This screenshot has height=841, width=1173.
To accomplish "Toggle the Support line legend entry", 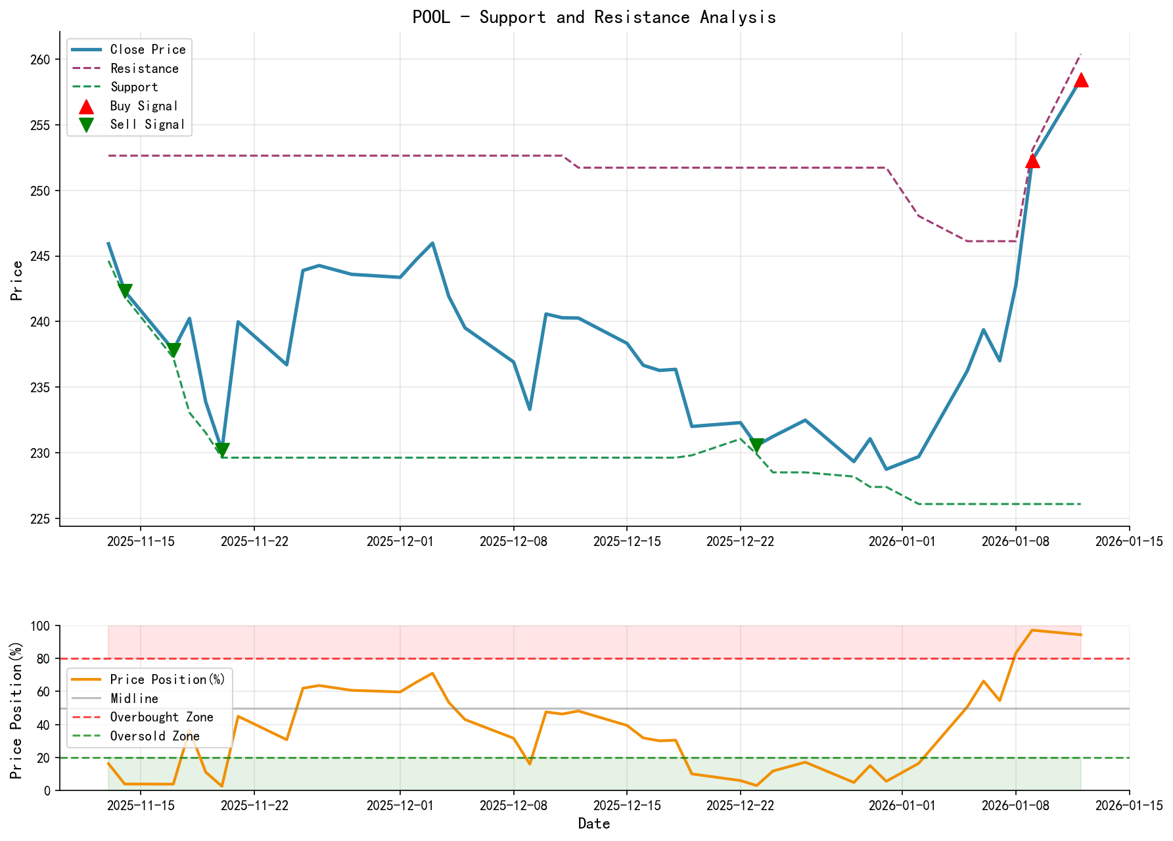I will (128, 86).
